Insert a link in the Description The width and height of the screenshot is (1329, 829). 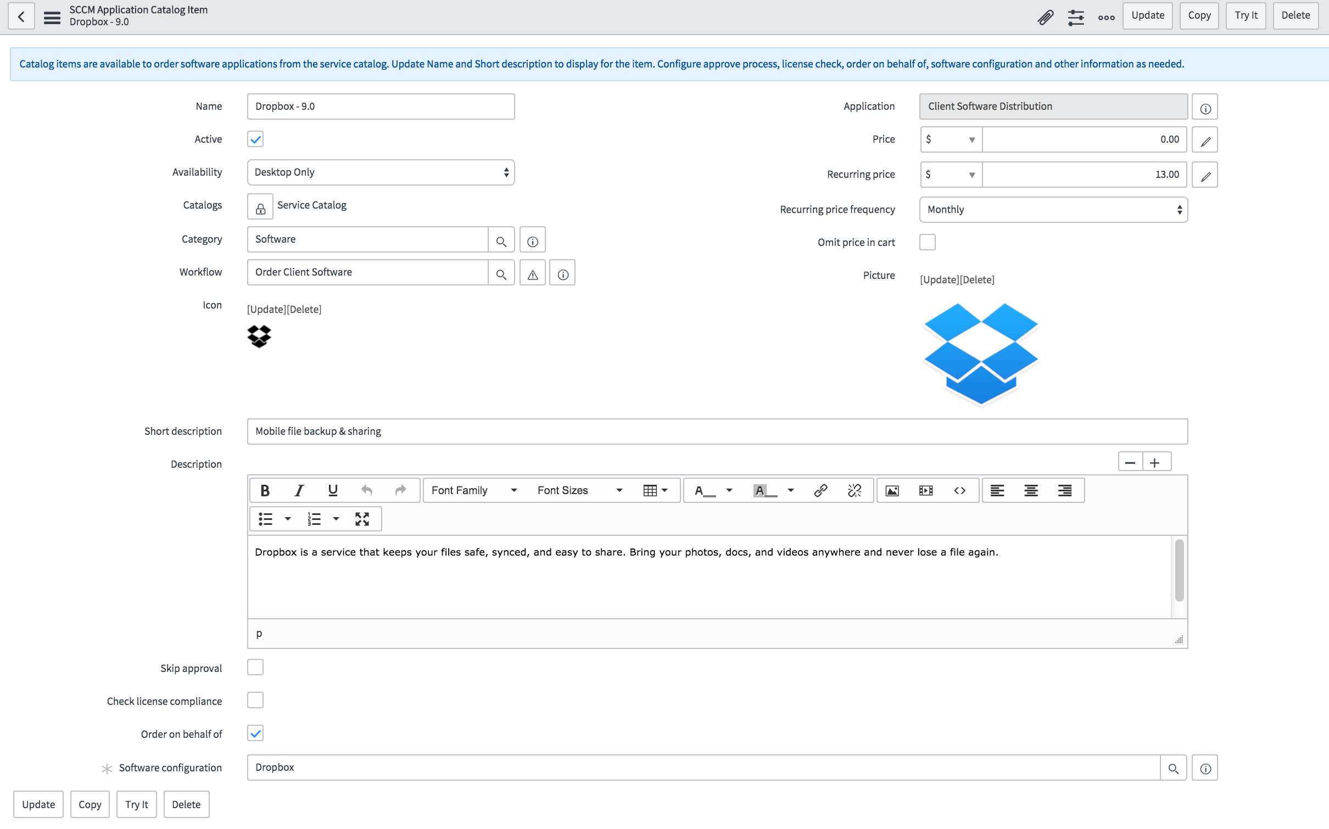point(820,490)
